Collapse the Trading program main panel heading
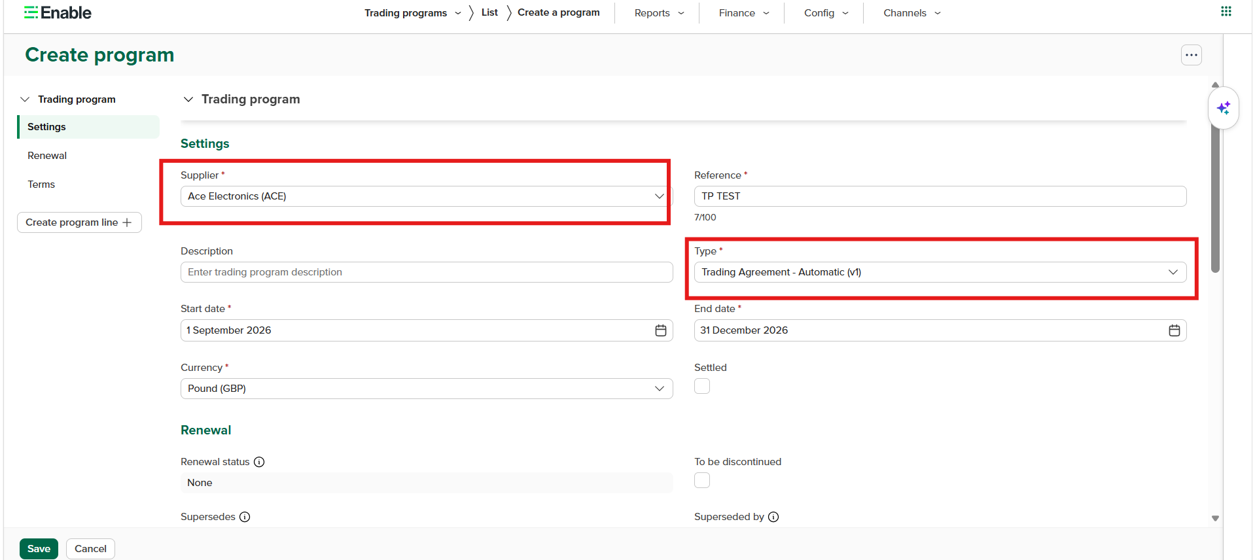This screenshot has height=560, width=1255. pyautogui.click(x=188, y=99)
